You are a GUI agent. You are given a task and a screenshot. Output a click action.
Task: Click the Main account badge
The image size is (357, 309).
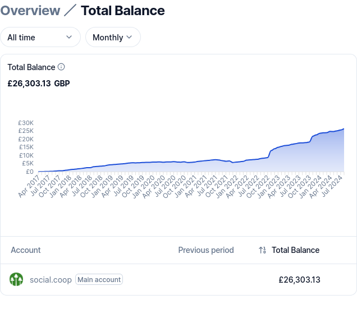point(99,279)
